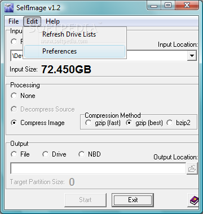The image size is (203, 214).
Task: Select the None processing option
Action: click(x=23, y=96)
